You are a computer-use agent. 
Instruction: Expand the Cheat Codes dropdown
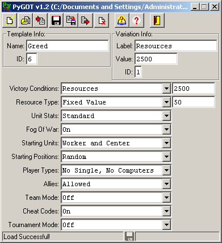pos(166,211)
